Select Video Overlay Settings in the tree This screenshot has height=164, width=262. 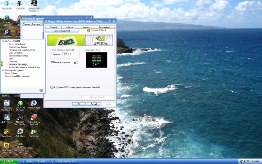tap(18, 56)
